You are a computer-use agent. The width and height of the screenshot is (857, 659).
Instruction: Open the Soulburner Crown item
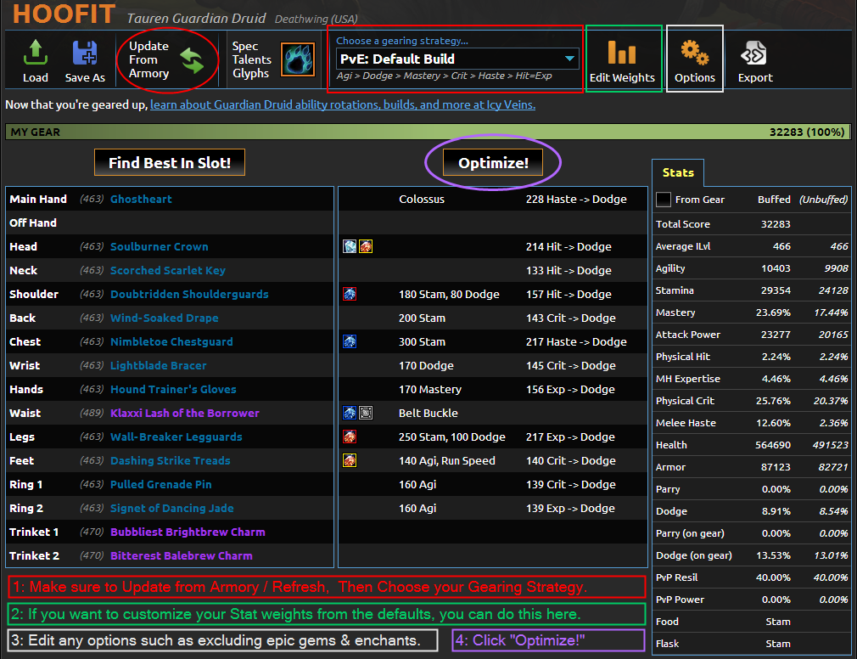tap(159, 246)
